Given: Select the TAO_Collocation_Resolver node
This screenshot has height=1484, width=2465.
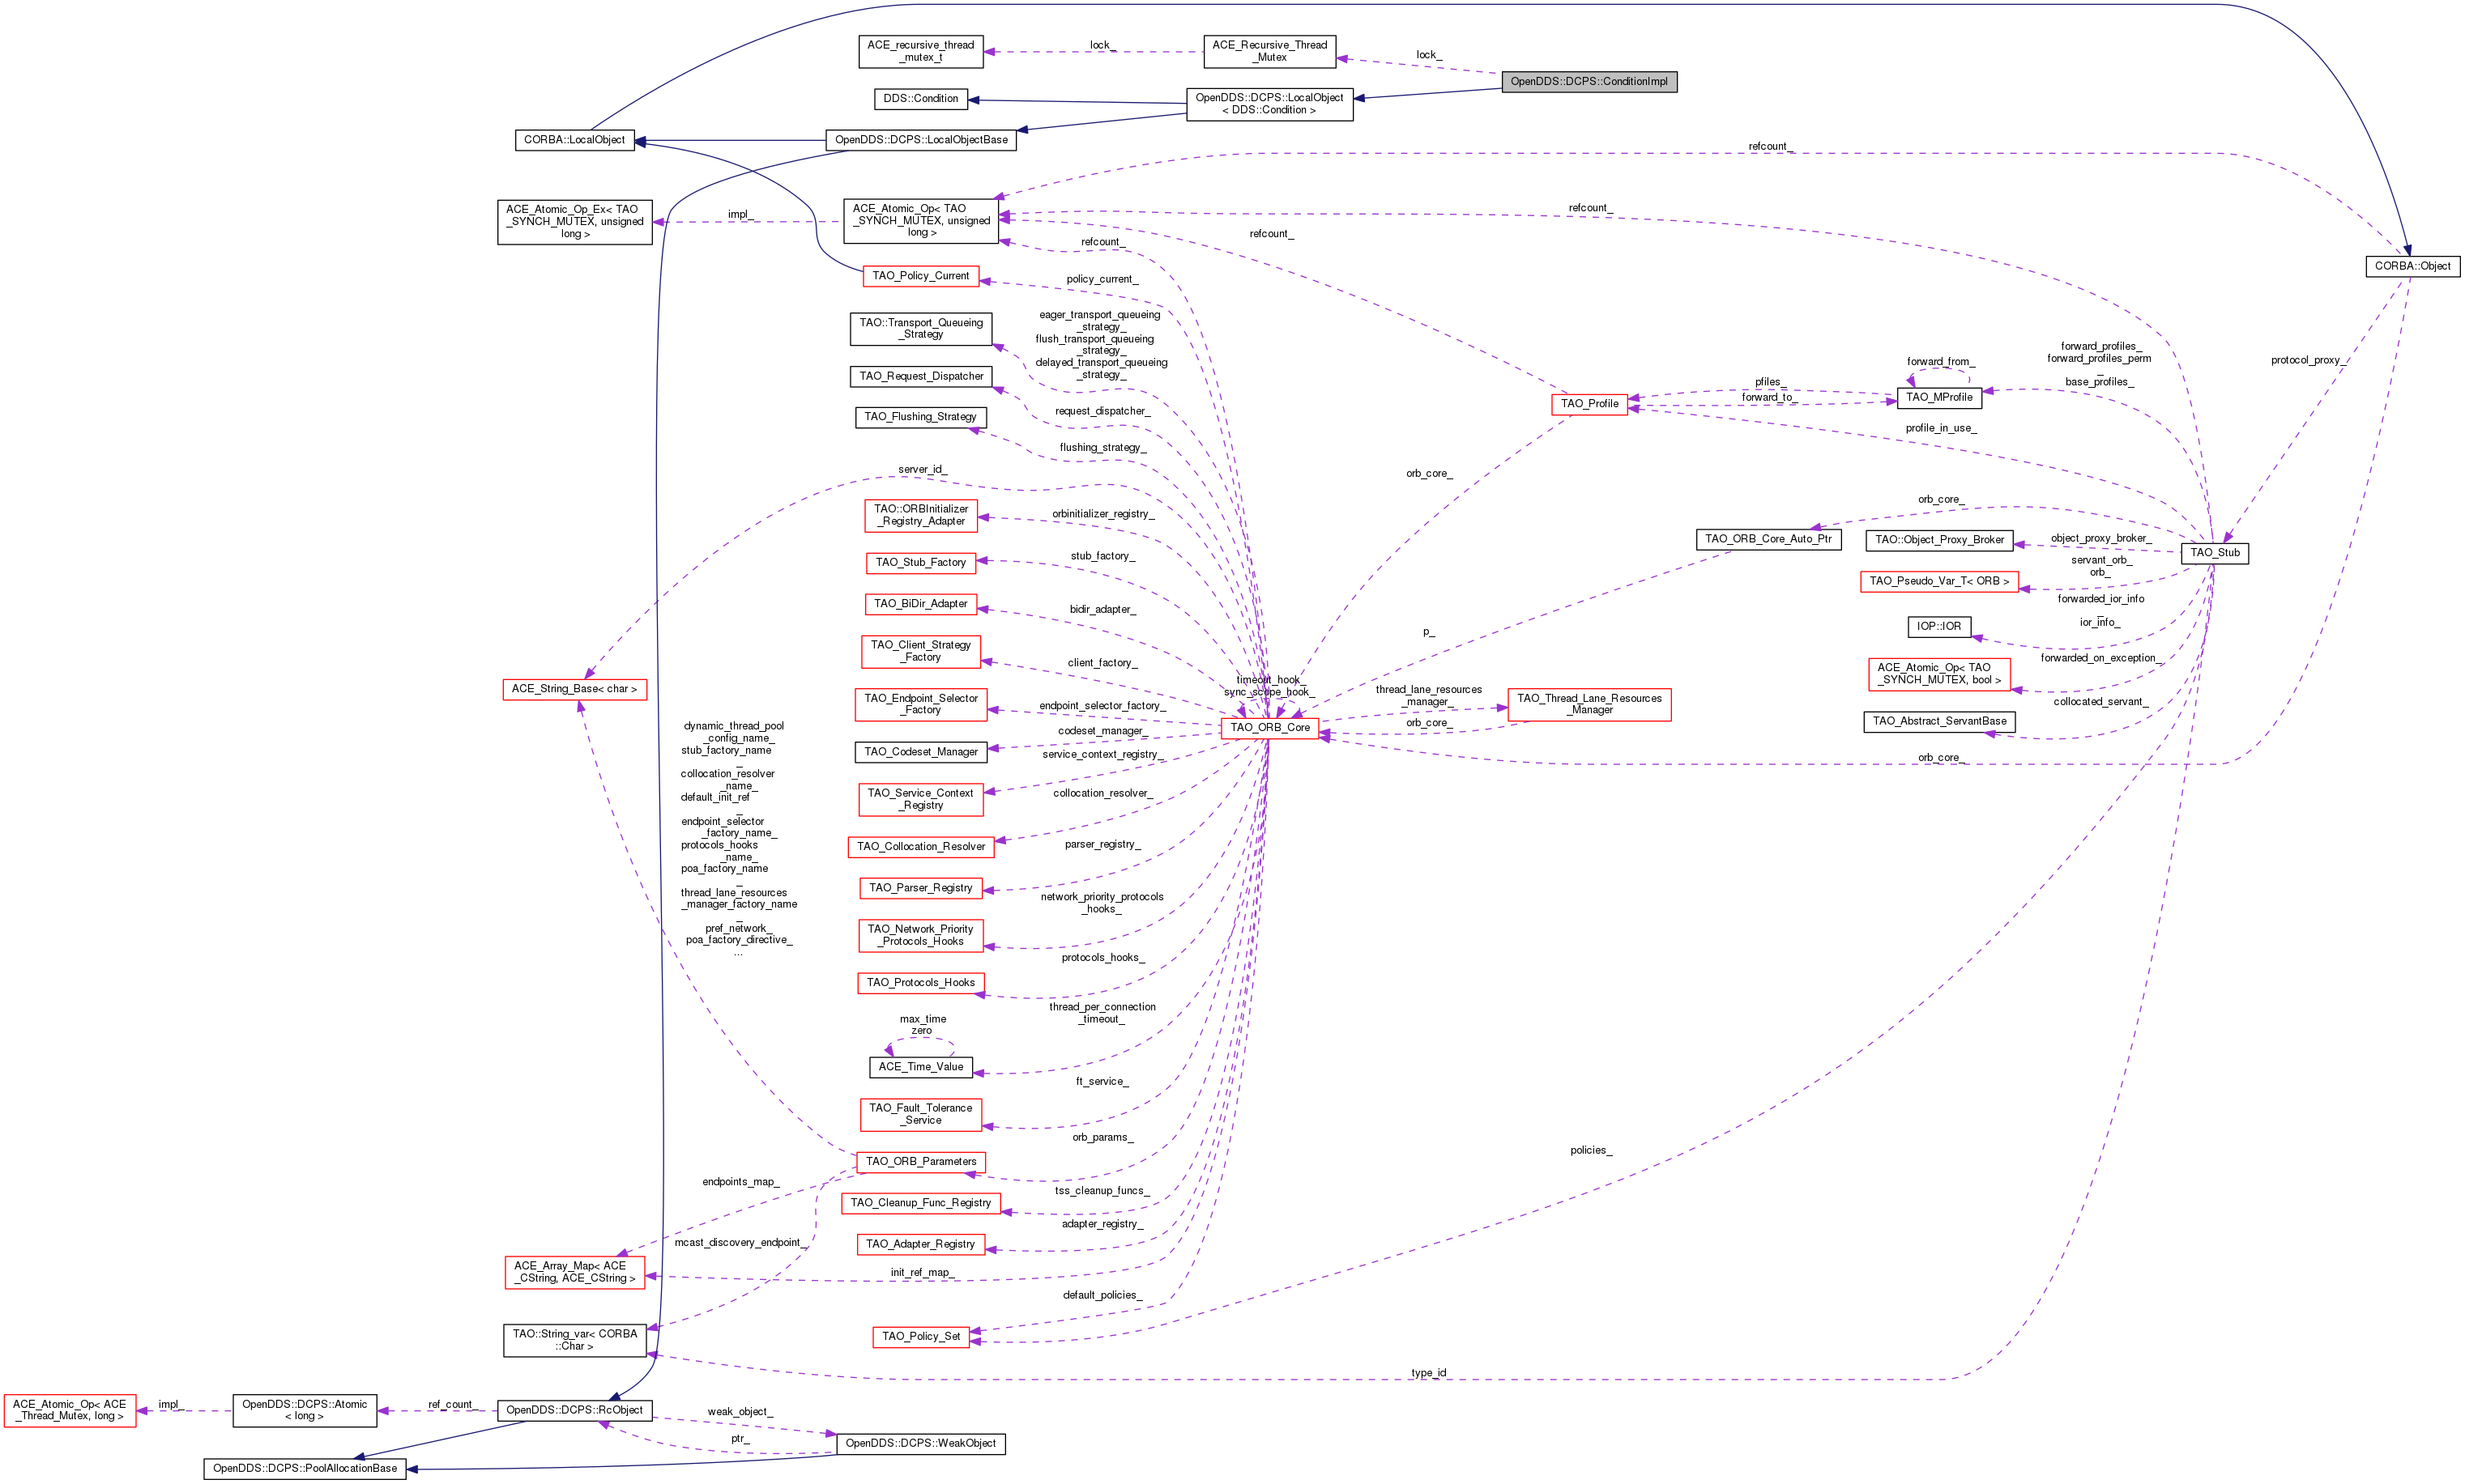Looking at the screenshot, I should [920, 847].
